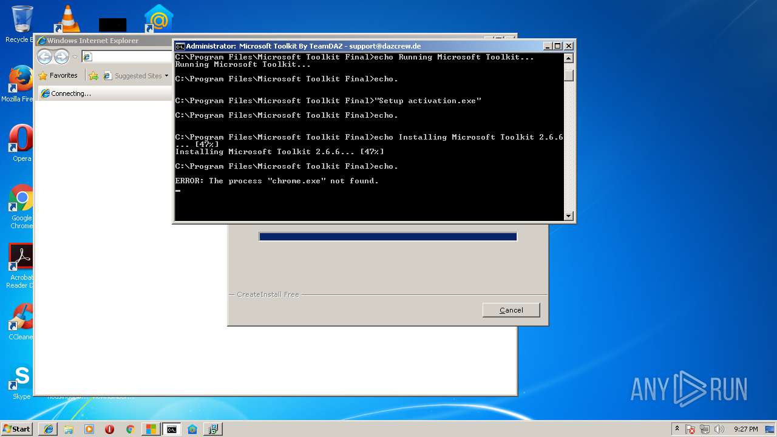
Task: Open the Recycle Bin desktop icon
Action: (22, 23)
